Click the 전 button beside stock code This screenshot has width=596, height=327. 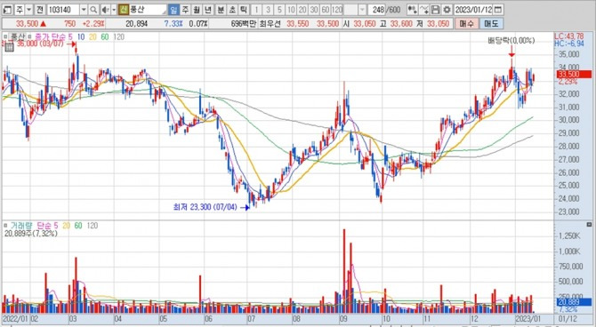(40, 10)
